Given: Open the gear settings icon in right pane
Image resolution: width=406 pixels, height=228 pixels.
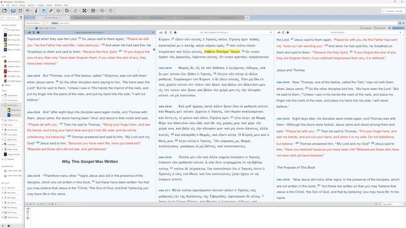Looking at the screenshot, I should (x=287, y=32).
